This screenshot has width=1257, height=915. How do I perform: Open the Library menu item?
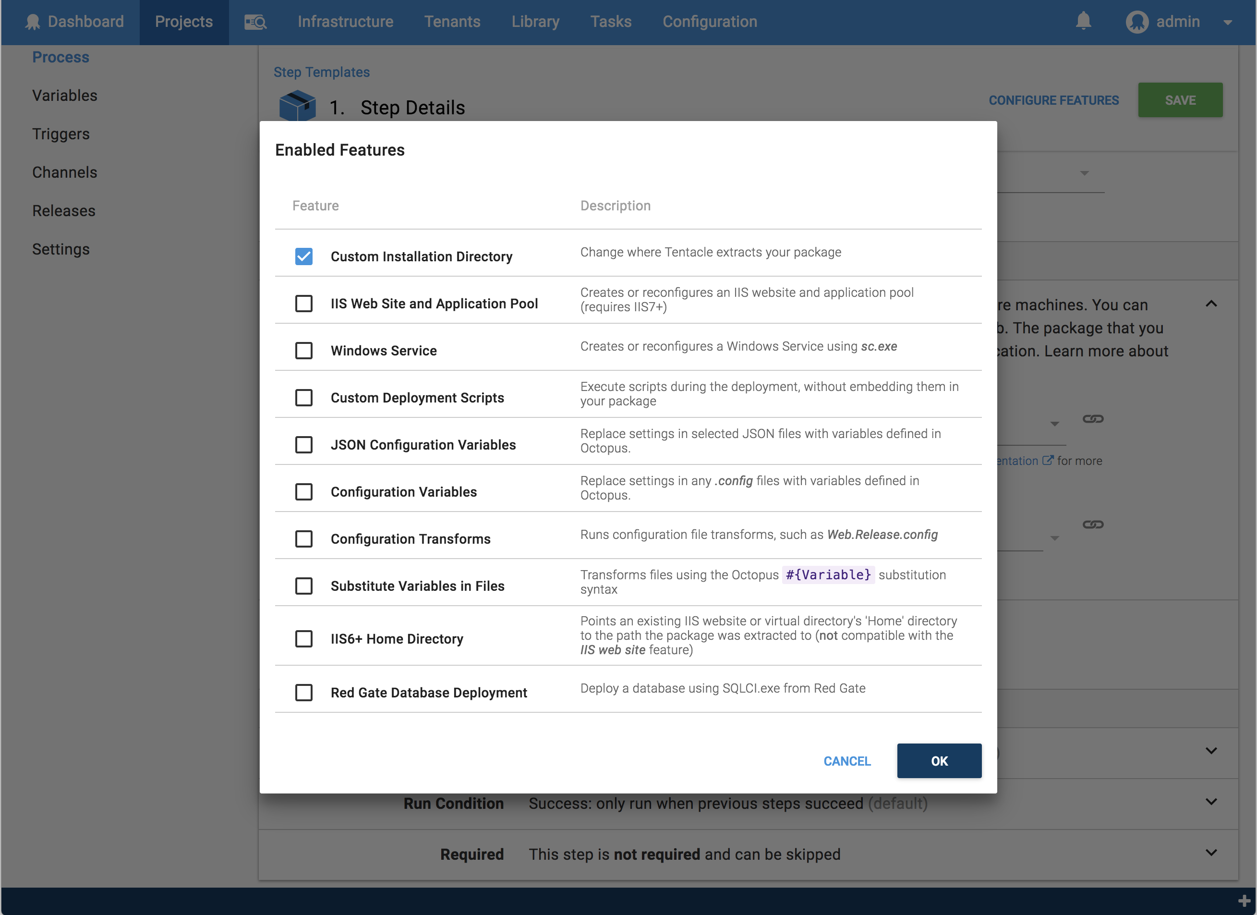coord(535,22)
